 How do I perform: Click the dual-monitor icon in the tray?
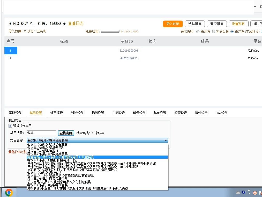click(249, 191)
